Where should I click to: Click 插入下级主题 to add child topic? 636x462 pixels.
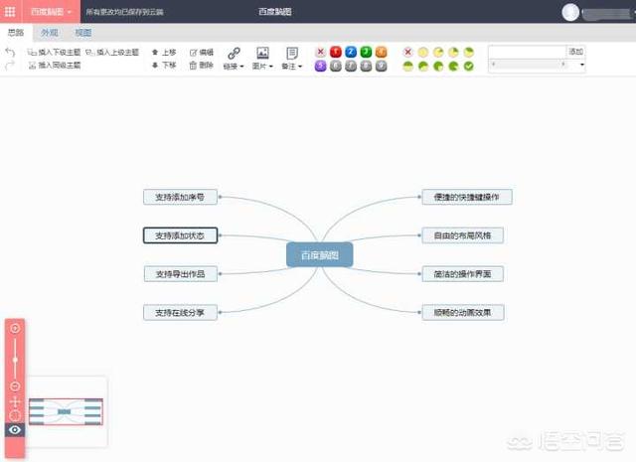(55, 53)
